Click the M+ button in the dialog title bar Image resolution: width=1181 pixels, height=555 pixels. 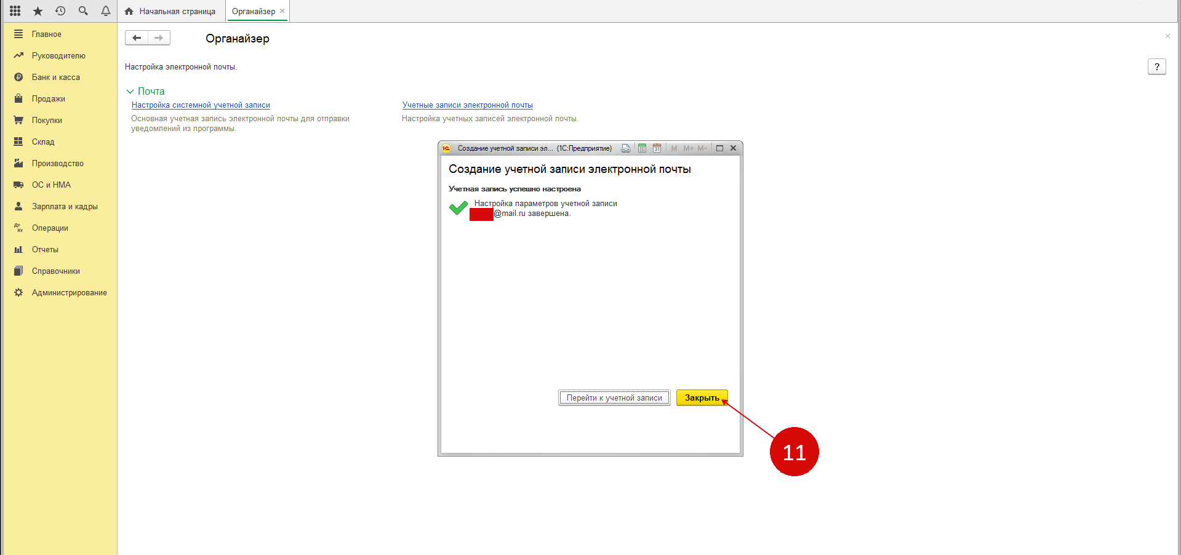coord(688,148)
